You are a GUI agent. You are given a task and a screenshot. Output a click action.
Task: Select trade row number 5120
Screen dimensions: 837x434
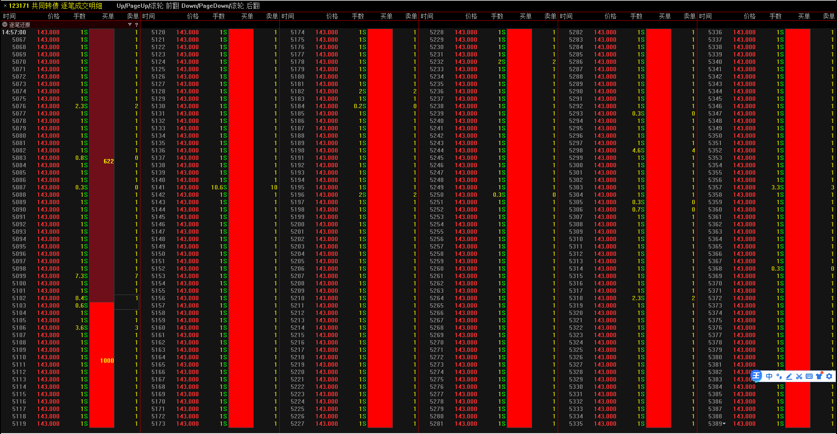tap(158, 32)
